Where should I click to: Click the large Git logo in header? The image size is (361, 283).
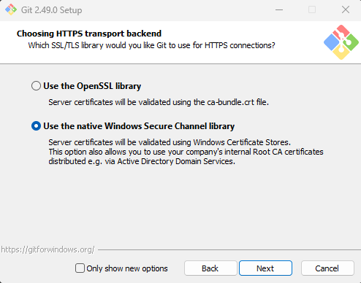[x=341, y=42]
